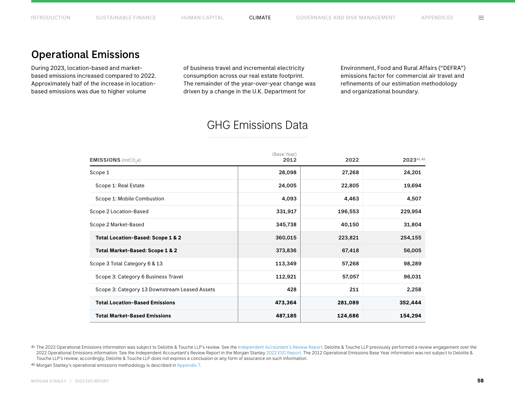515x398 pixels.
Task: Follow the 2022 ESG Report link
Action: coord(283,353)
